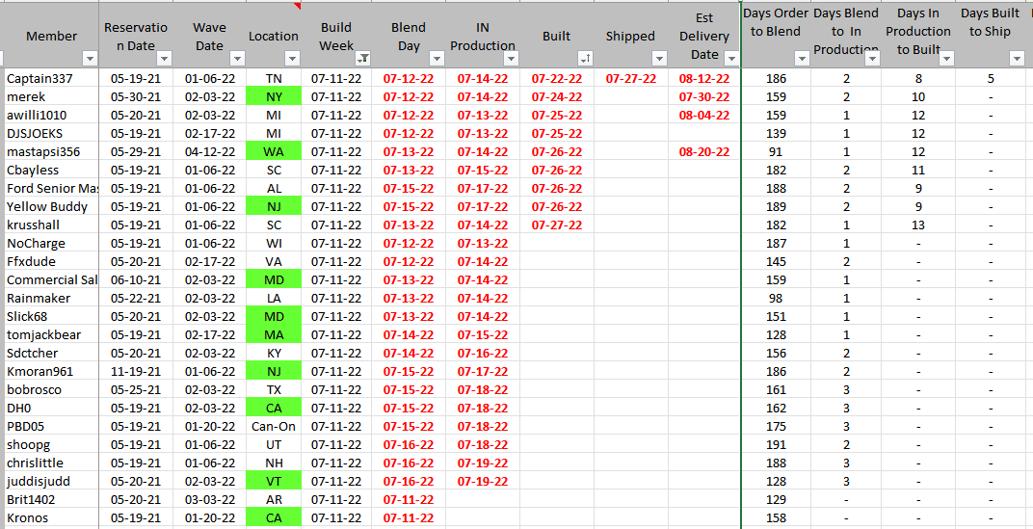Expand the Reservation Date filter arrow
Viewport: 1033px width, 529px height.
tap(162, 59)
